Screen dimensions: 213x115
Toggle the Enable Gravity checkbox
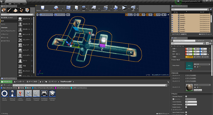(186, 107)
